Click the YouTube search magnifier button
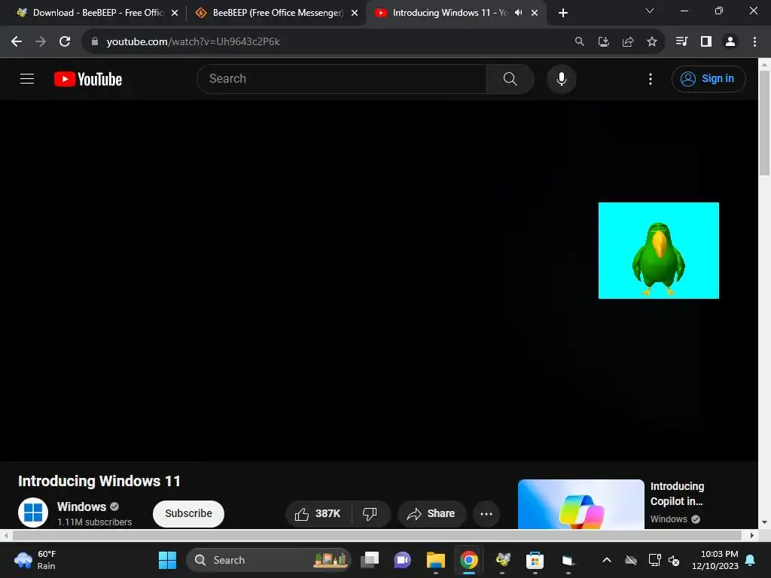This screenshot has height=578, width=771. pos(510,78)
